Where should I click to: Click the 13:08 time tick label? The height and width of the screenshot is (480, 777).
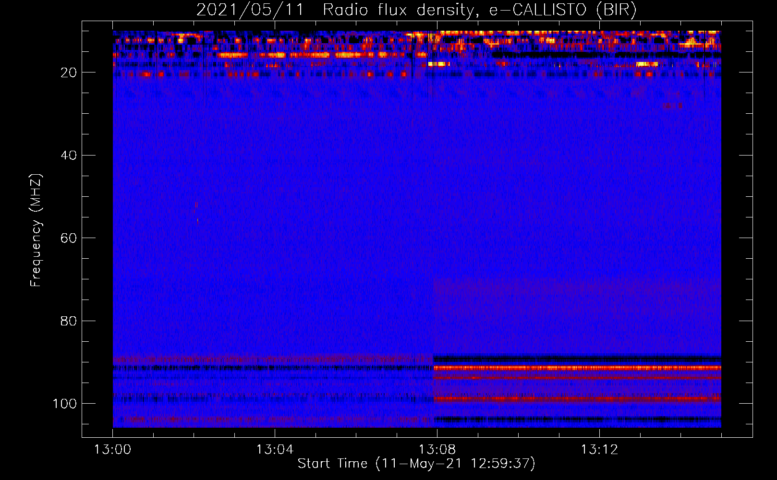coord(437,450)
